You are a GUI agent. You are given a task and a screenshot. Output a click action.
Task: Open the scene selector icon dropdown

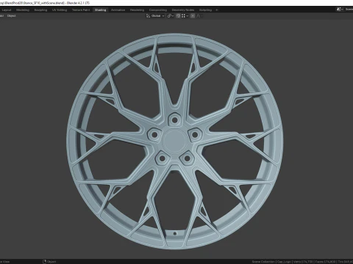340,10
